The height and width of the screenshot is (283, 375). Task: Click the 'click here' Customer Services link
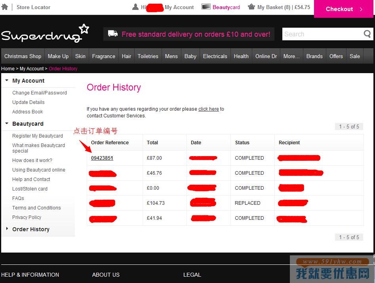209,109
